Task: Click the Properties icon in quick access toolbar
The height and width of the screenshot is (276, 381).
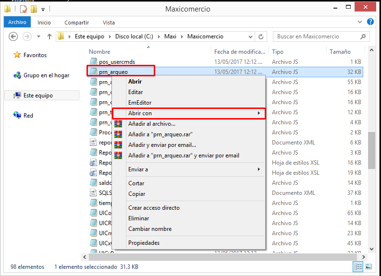Action: point(24,9)
